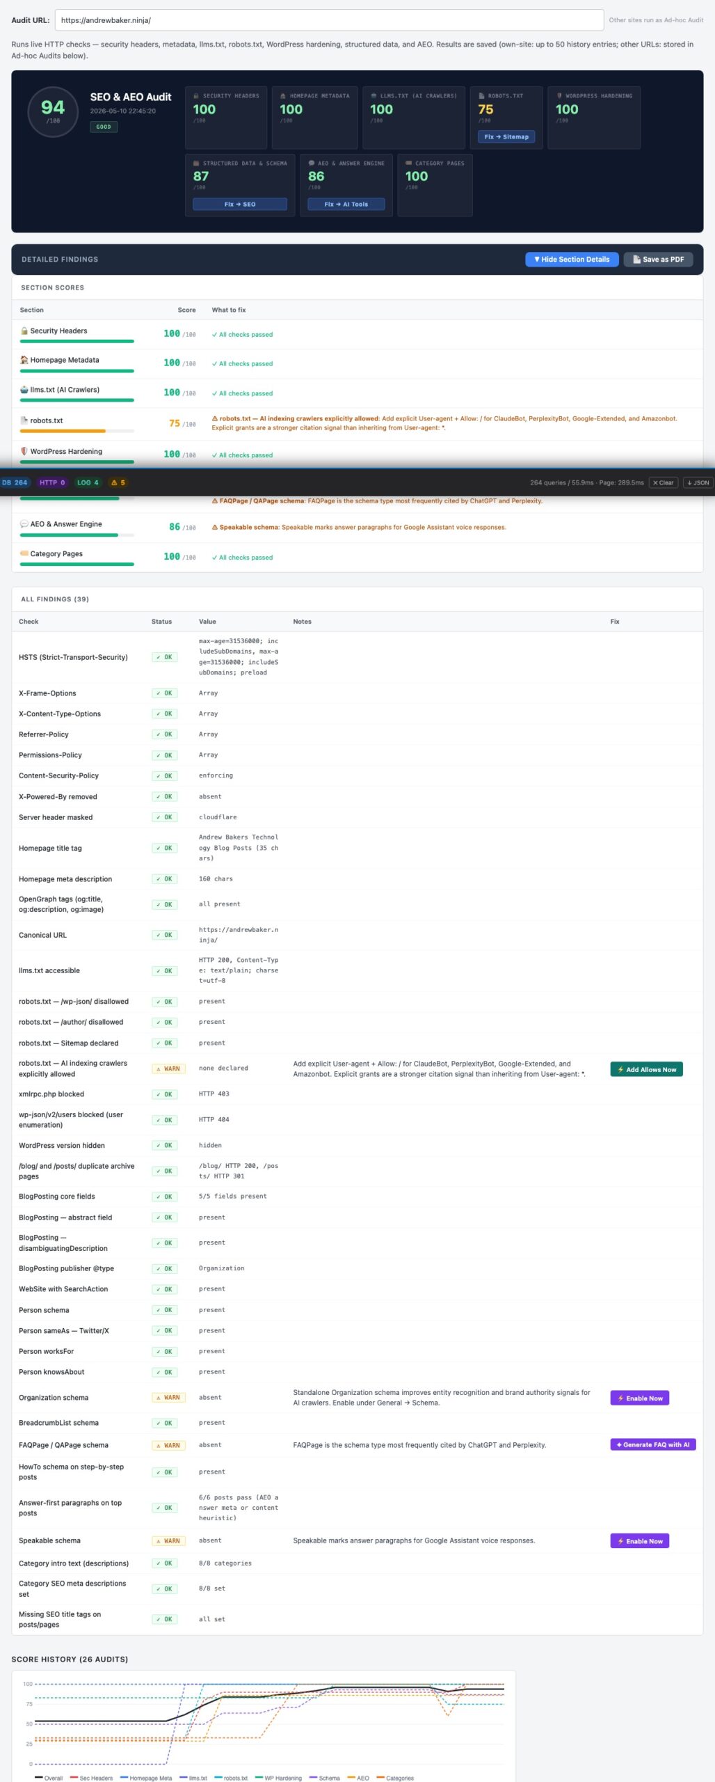Click Fix → SEO under Structured Data
715x1782 pixels.
pos(240,205)
